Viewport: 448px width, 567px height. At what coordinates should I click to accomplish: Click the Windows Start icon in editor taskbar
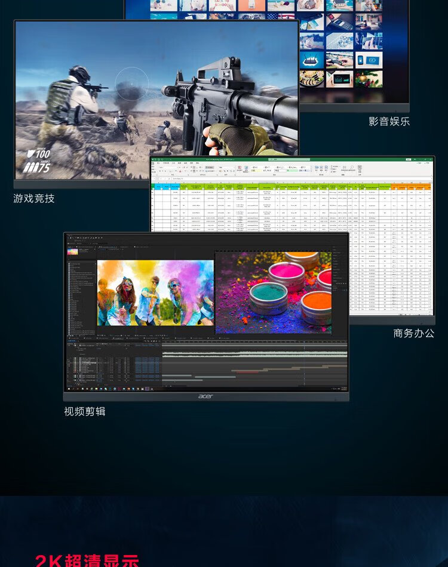(69, 389)
